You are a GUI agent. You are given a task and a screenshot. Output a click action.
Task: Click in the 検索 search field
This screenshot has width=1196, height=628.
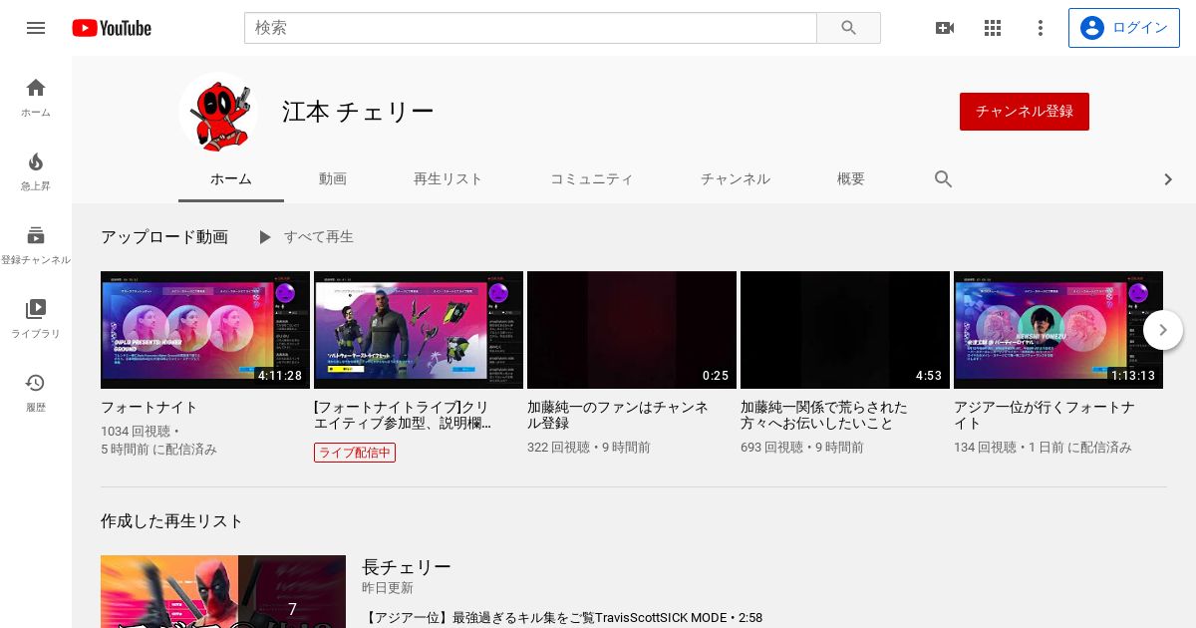[530, 28]
